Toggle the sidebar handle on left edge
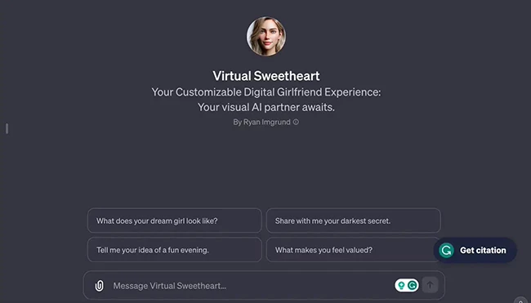 pyautogui.click(x=7, y=129)
